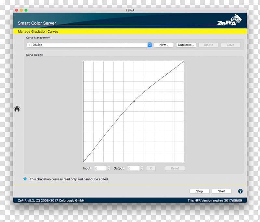Open the +10%.icc curve dropdown
Image resolution: width=260 pixels, height=222 pixels.
click(x=149, y=45)
